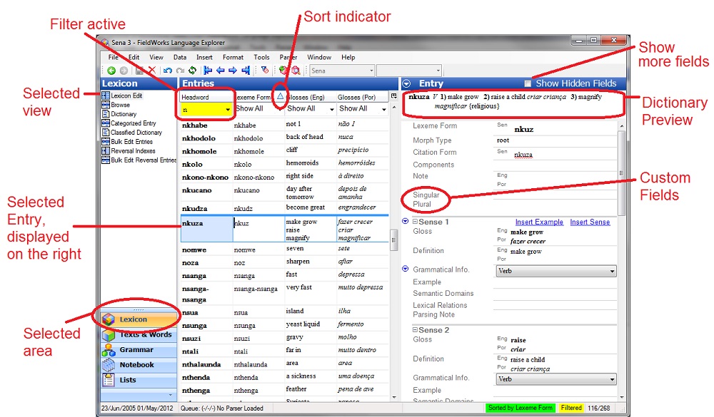Open Sense 1 Grammatical Info Verb dropdown
This screenshot has width=714, height=417.
coord(555,271)
